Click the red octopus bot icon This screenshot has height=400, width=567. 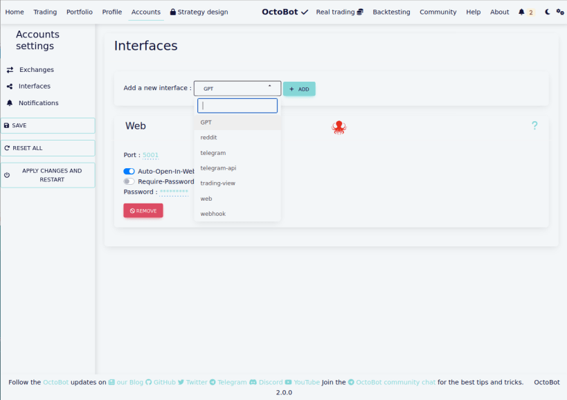click(339, 127)
